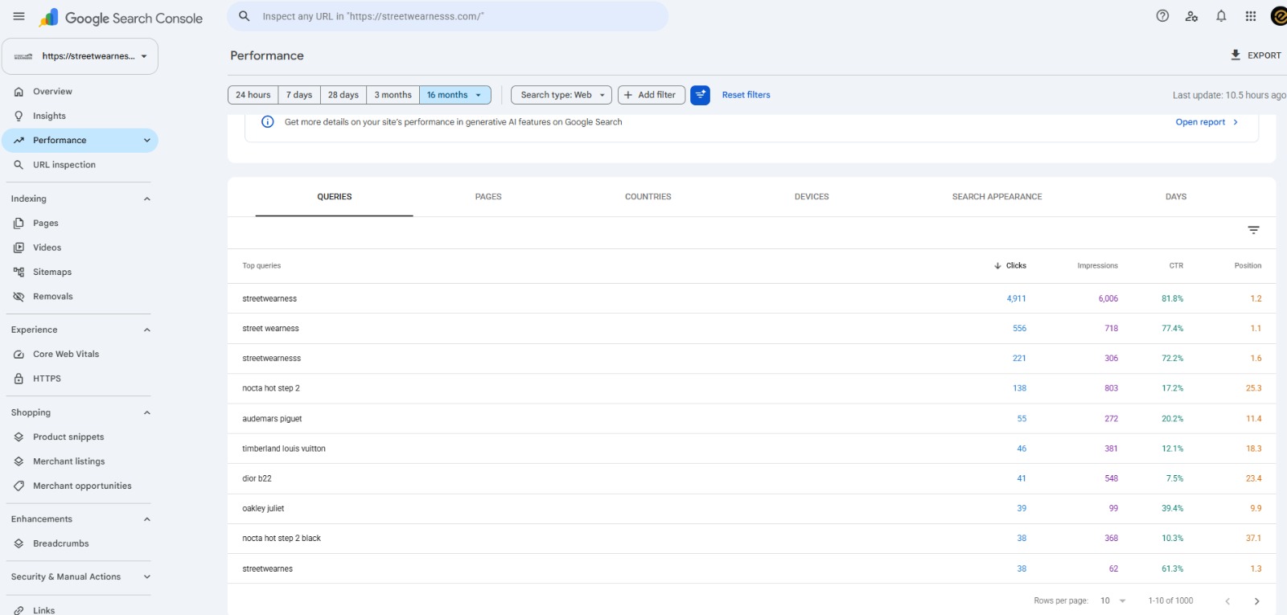Open the notifications bell
Image resolution: width=1287 pixels, height=615 pixels.
[1221, 16]
